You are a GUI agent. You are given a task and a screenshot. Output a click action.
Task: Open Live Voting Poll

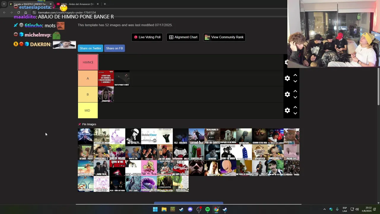pos(147,37)
